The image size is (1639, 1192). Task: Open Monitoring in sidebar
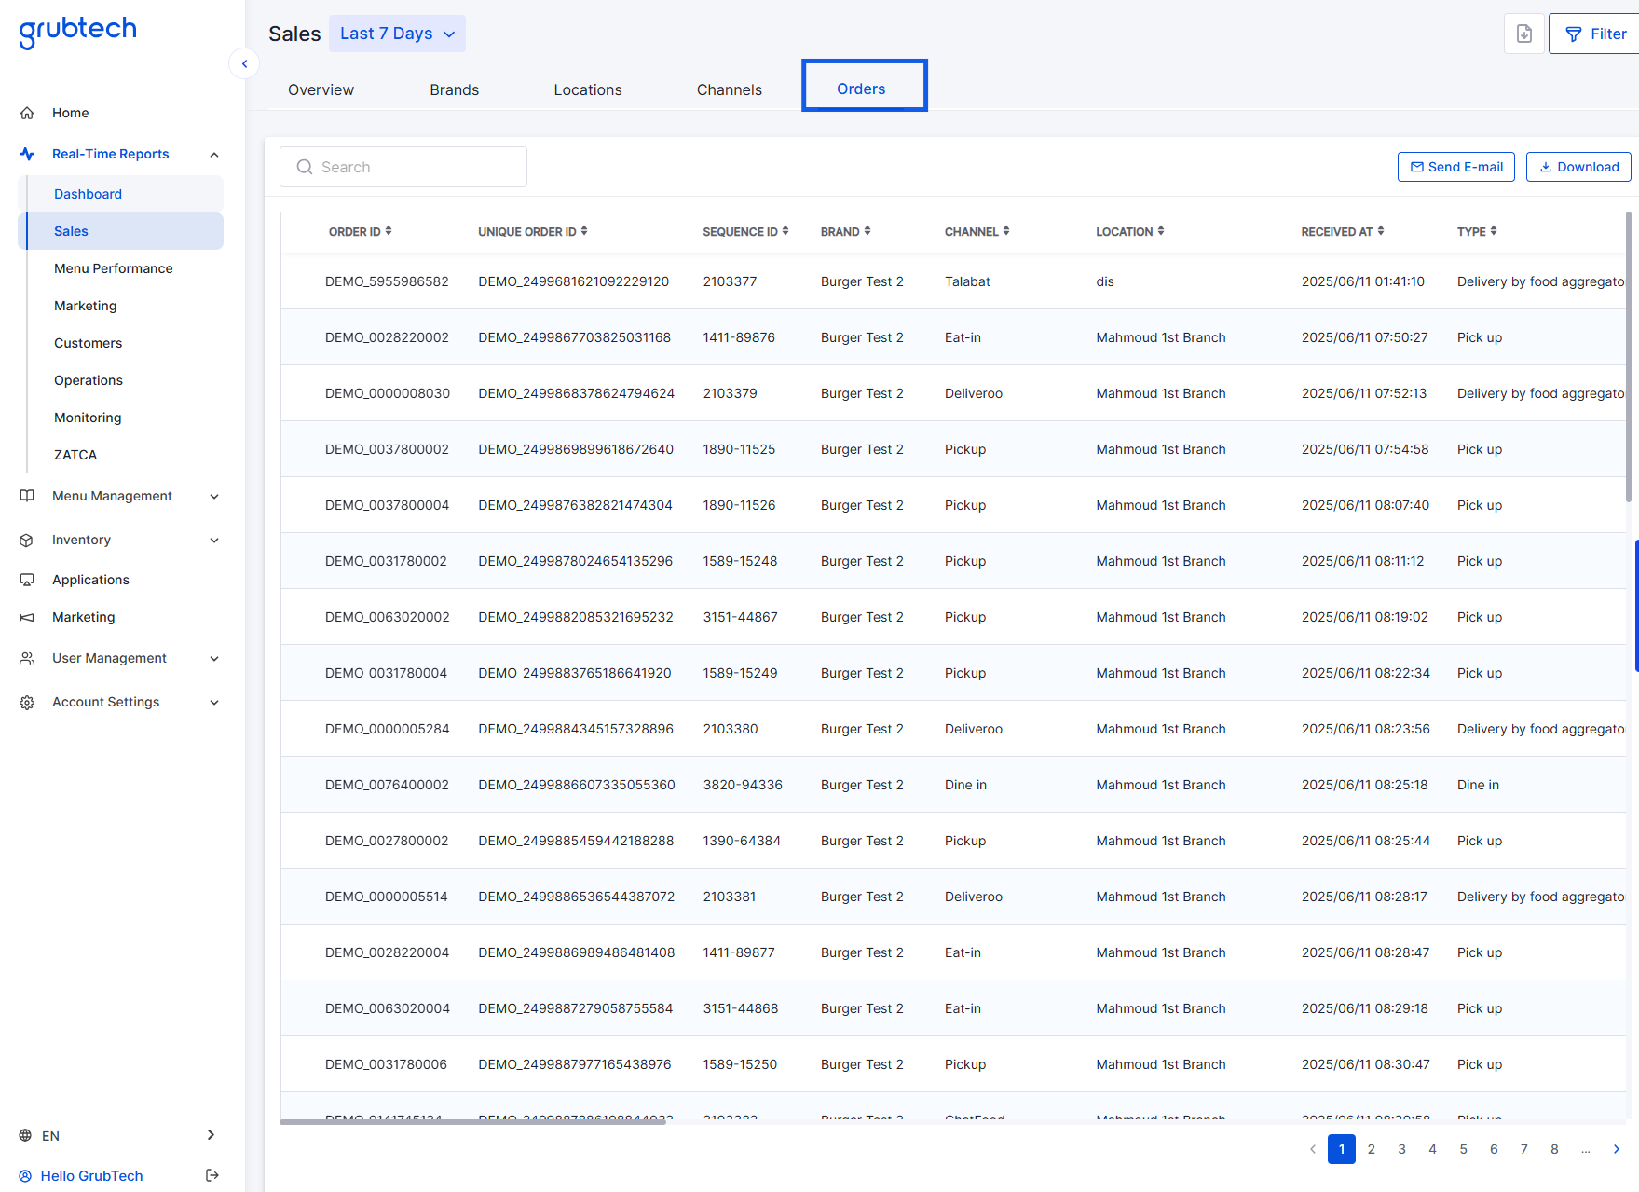(x=88, y=418)
